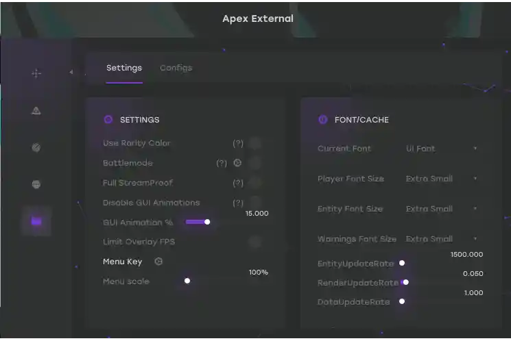Click the EntityUpdateRate value 1500.000
The height and width of the screenshot is (341, 511).
(x=466, y=255)
